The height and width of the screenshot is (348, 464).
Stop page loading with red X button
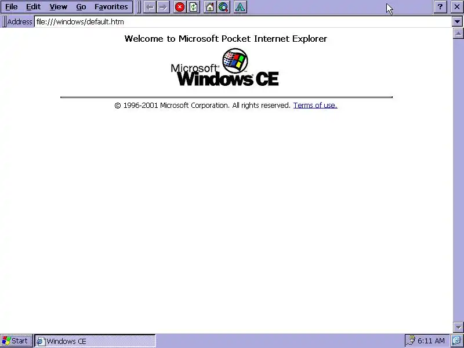coord(180,7)
